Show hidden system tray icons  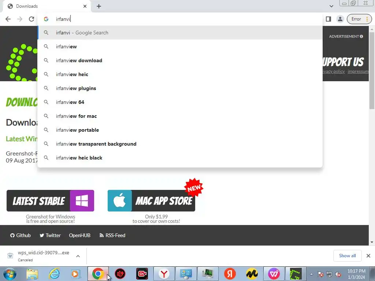click(311, 274)
